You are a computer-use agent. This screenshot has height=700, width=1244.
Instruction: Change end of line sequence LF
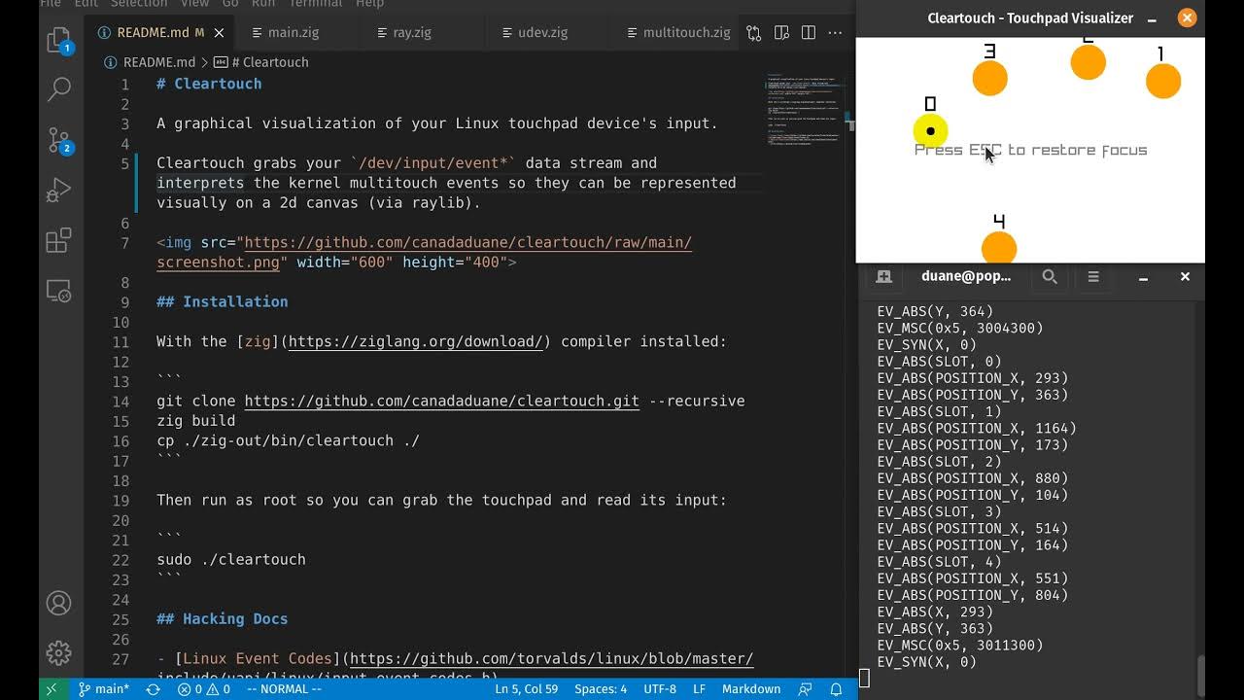point(699,689)
